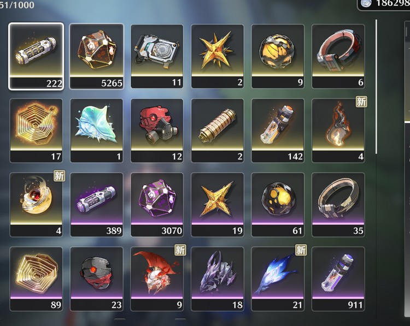This screenshot has height=326, width=410.
Task: Select the golden hexagon spiral item with count 17
Action: click(x=36, y=131)
